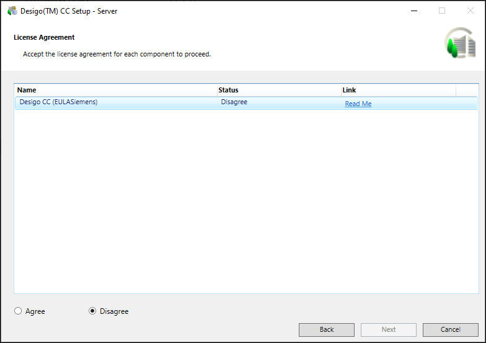
Task: Click the greyed-out maximize button
Action: [x=442, y=11]
